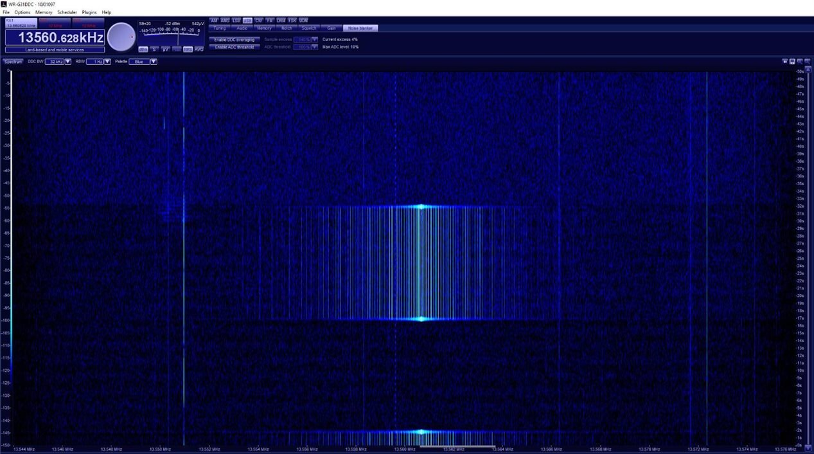This screenshot has width=814, height=454.
Task: Select UDM demodulation mode
Action: tap(303, 20)
